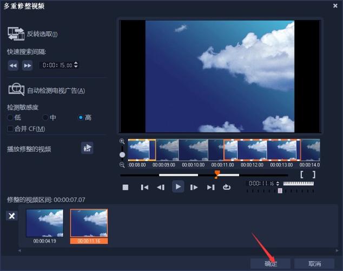Zoom out the timeline strip
The height and width of the screenshot is (271, 343).
pyautogui.click(x=122, y=165)
